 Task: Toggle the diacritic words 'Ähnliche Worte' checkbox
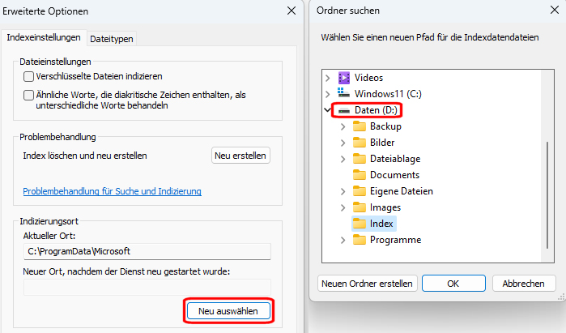(x=28, y=95)
